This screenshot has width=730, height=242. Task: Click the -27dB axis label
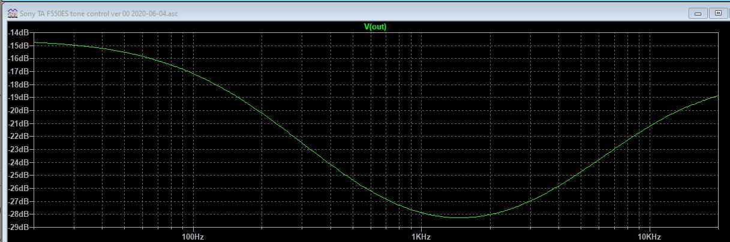(x=19, y=201)
